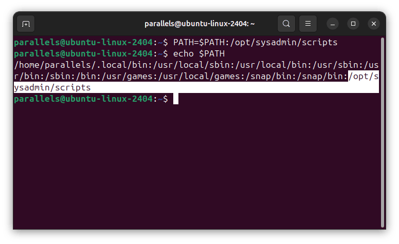
Task: Maximize the terminal window
Action: point(353,24)
